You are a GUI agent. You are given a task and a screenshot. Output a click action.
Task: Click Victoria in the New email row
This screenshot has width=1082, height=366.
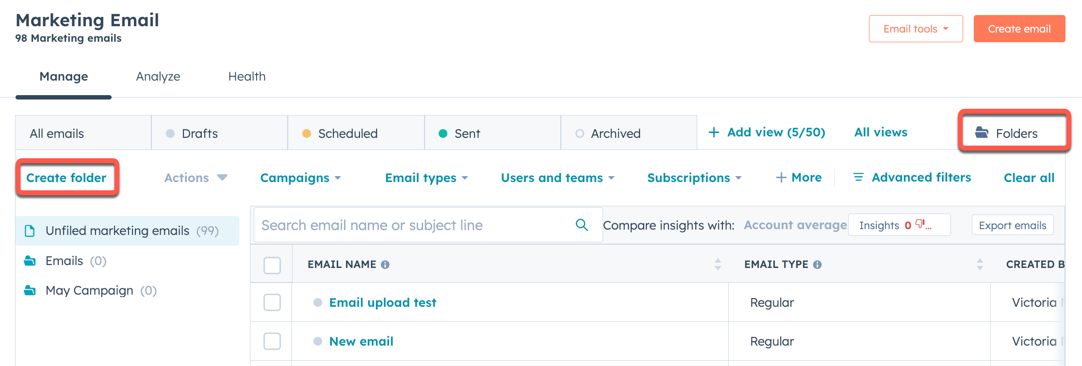[1034, 341]
